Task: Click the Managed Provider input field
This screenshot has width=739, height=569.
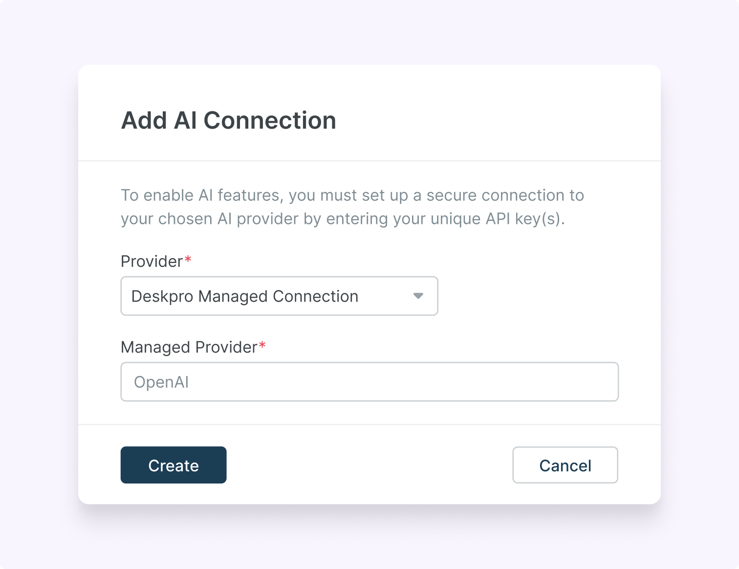Action: 369,382
